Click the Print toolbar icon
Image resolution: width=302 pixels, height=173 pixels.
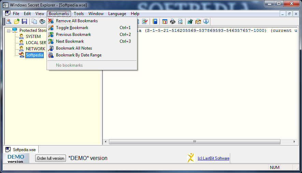173,22
